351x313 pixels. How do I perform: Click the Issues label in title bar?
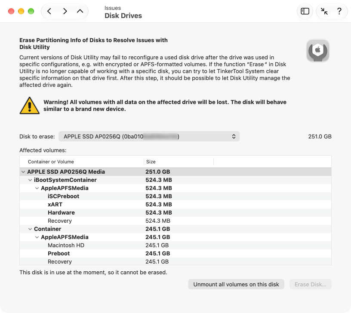click(113, 8)
